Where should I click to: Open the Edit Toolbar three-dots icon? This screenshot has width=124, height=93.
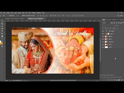tap(2, 38)
